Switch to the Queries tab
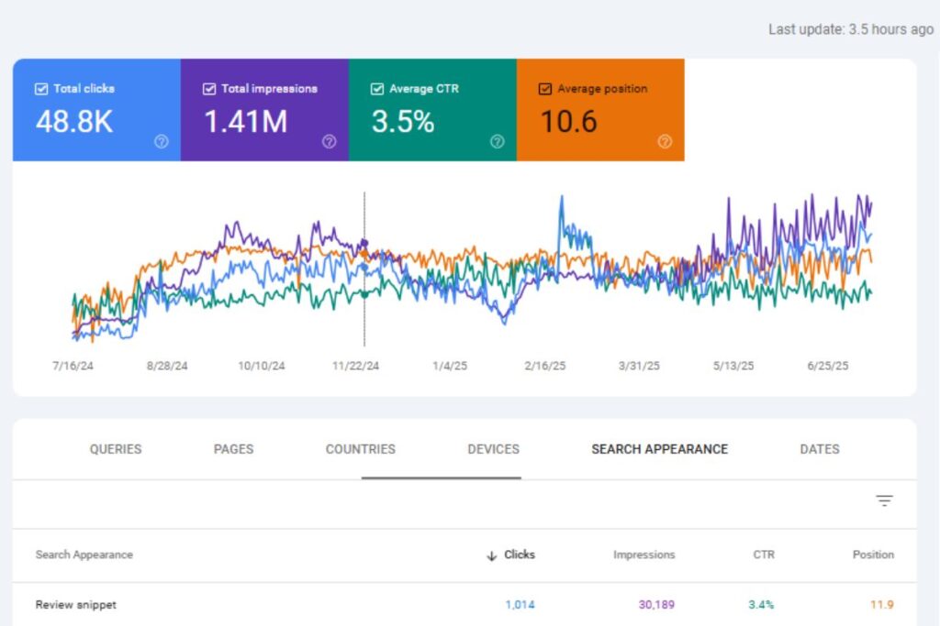940x626 pixels. (116, 449)
